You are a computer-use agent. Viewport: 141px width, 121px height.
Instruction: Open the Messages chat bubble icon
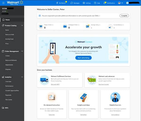coord(72,3)
